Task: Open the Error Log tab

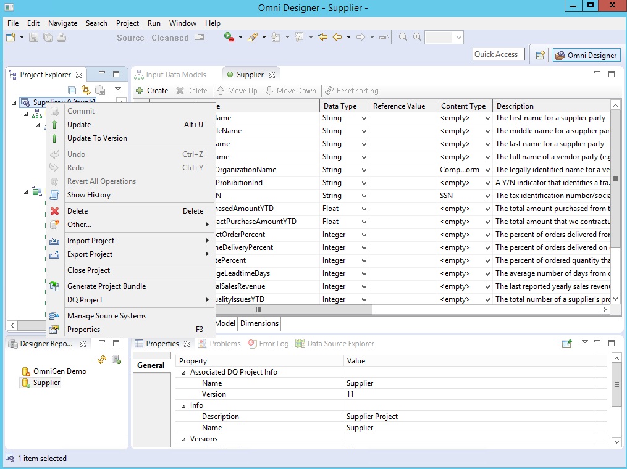Action: pyautogui.click(x=268, y=344)
